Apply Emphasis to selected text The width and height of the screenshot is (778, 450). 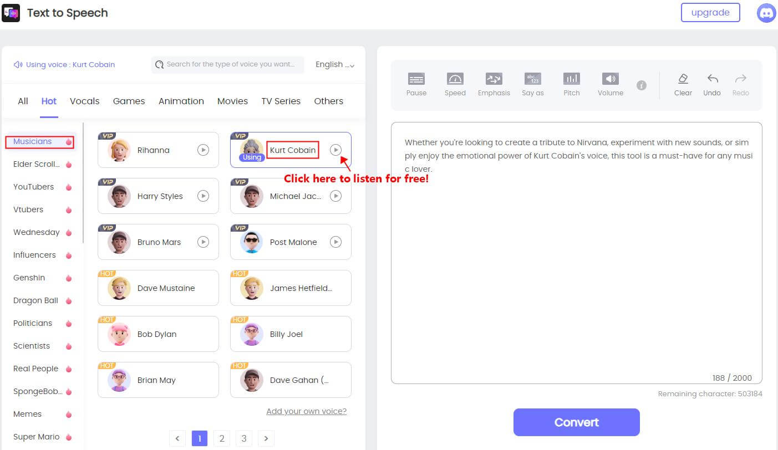click(x=494, y=85)
